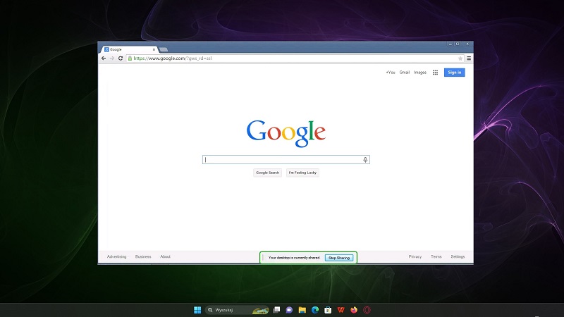The width and height of the screenshot is (564, 317).
Task: Launch the WPS Office taskbar icon
Action: tap(341, 310)
